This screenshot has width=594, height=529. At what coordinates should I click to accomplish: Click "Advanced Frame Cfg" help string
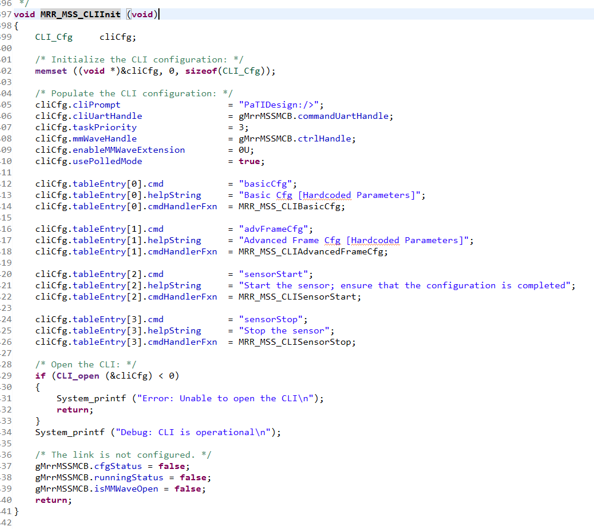point(354,240)
